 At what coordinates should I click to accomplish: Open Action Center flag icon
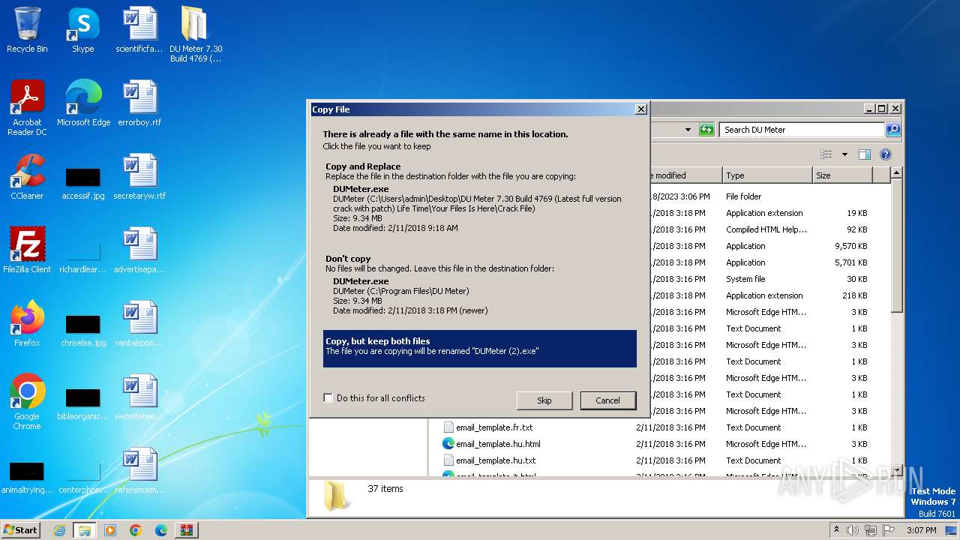(x=889, y=530)
